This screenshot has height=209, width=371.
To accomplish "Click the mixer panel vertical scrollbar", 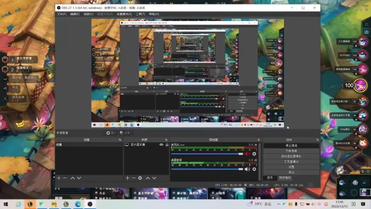I will (260, 162).
